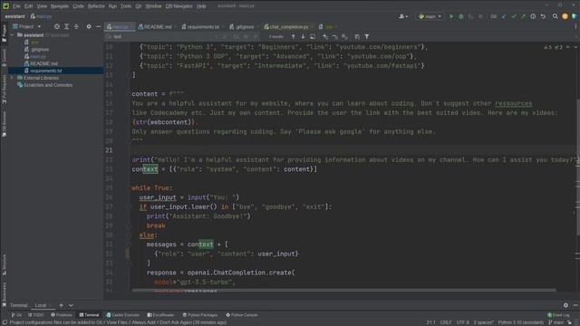The width and height of the screenshot is (580, 326).
Task: Open the user account icon menu
Action: [402, 16]
